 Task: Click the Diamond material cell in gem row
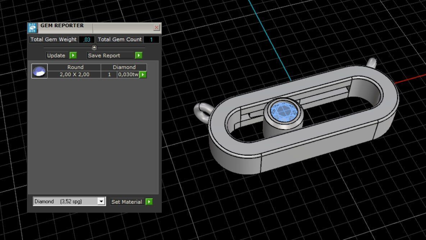pos(124,67)
